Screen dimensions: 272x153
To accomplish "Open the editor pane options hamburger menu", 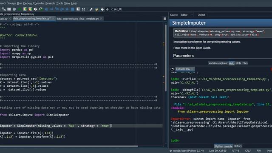I will pos(165,19).
